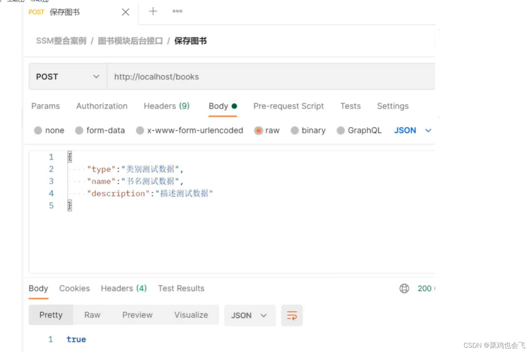
Task: Choose the Raw response view
Action: 92,315
